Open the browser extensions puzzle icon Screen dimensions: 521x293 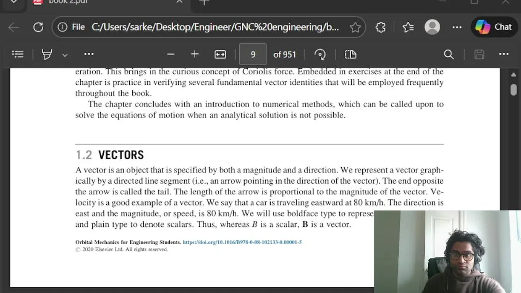(x=381, y=27)
